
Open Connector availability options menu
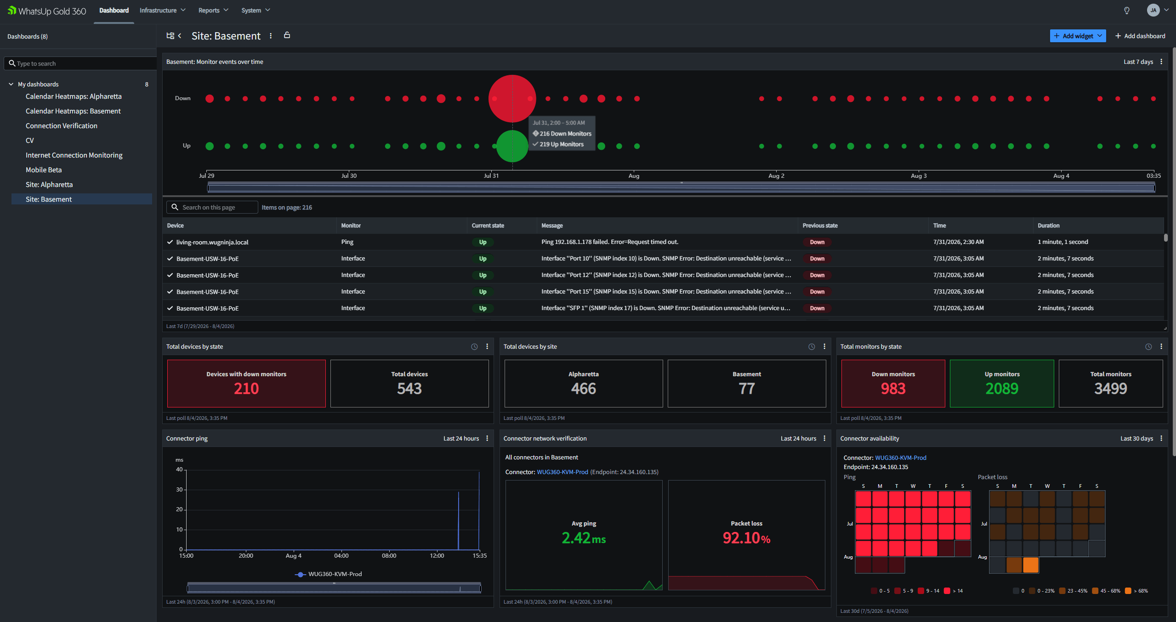[x=1161, y=438]
